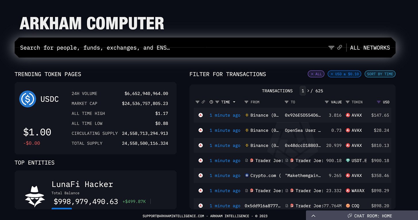The height and width of the screenshot is (220, 418).
Task: Click the +$499.87K balance change
Action: coord(134,202)
